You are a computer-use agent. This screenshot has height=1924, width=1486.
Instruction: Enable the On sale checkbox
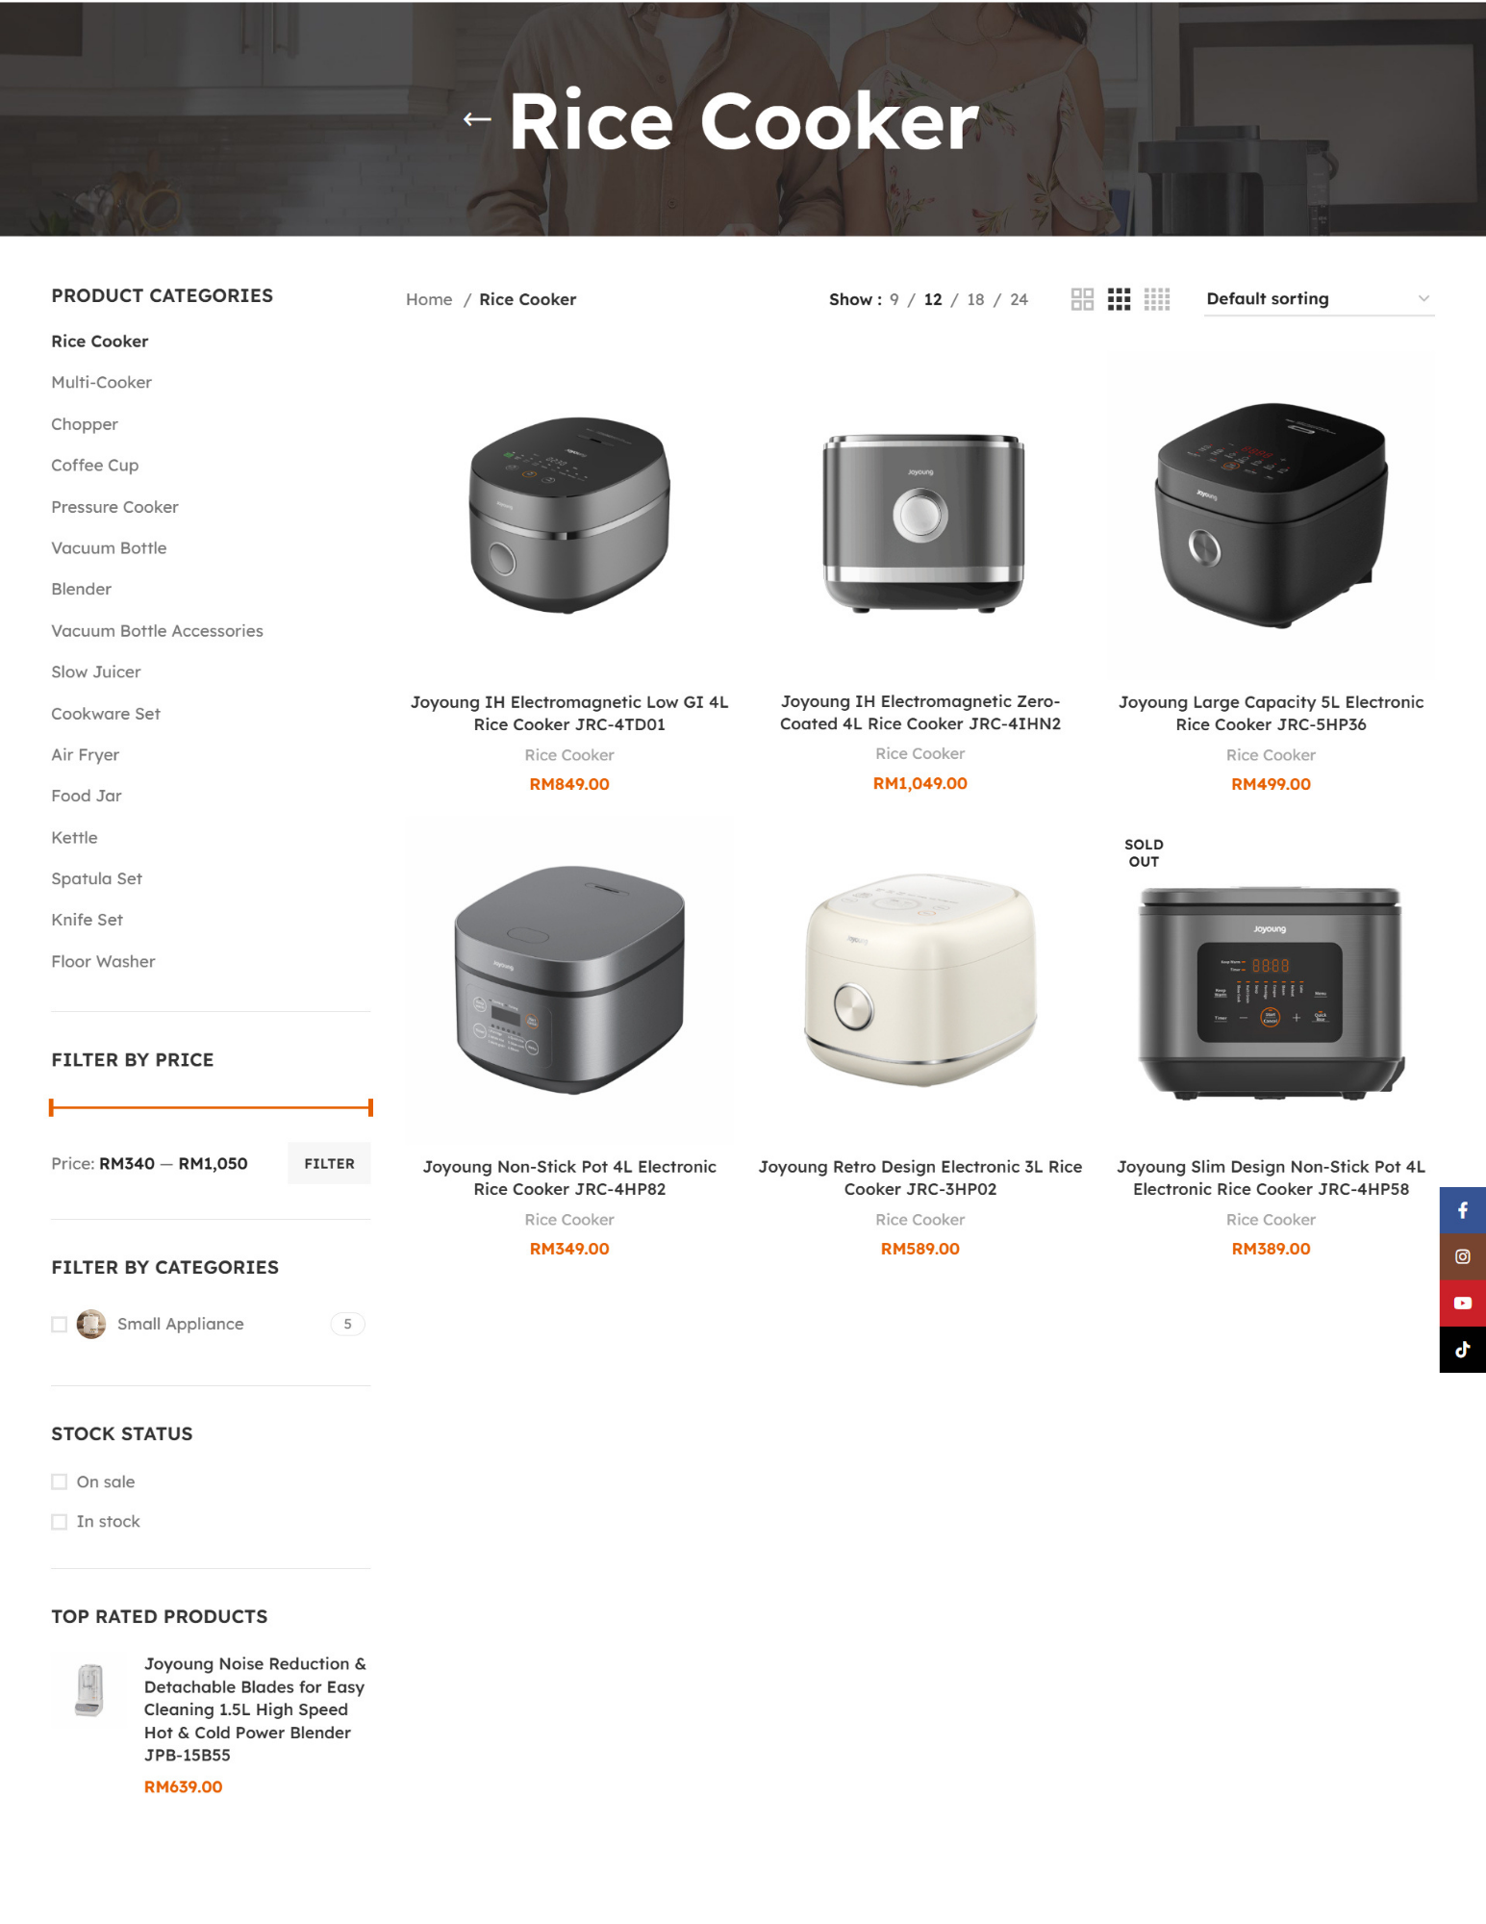point(60,1481)
